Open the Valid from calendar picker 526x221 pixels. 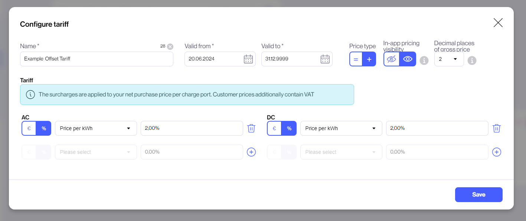tap(248, 59)
